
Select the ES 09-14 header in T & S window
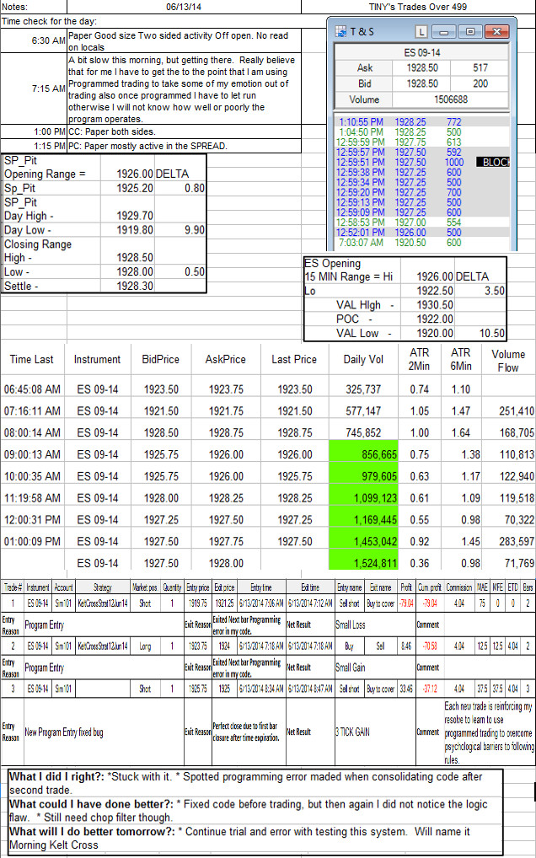coord(421,53)
